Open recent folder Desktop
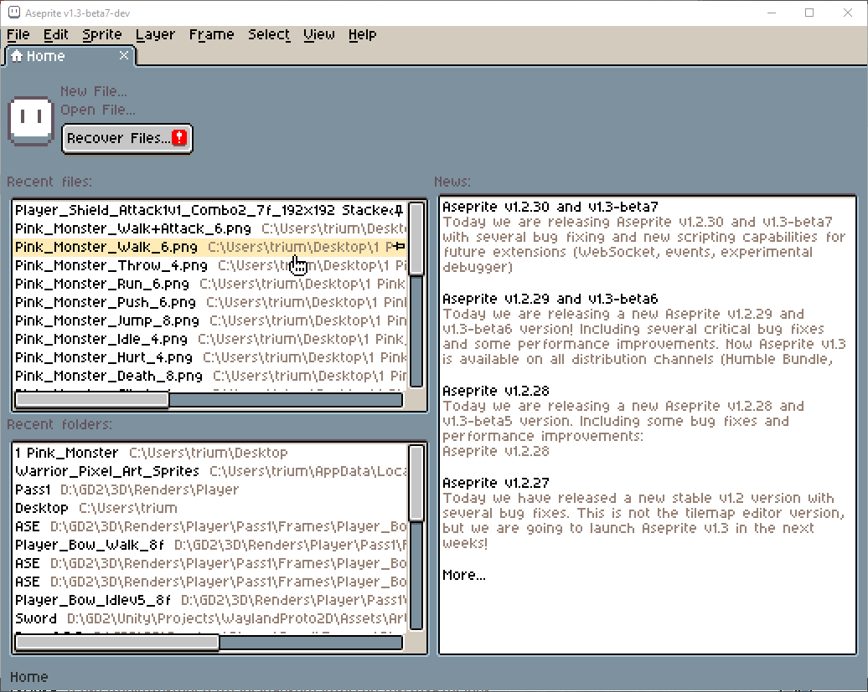Viewport: 868px width, 692px height. coord(209,508)
